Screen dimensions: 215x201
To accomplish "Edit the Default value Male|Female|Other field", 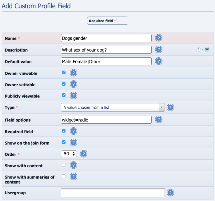I will 106,61.
